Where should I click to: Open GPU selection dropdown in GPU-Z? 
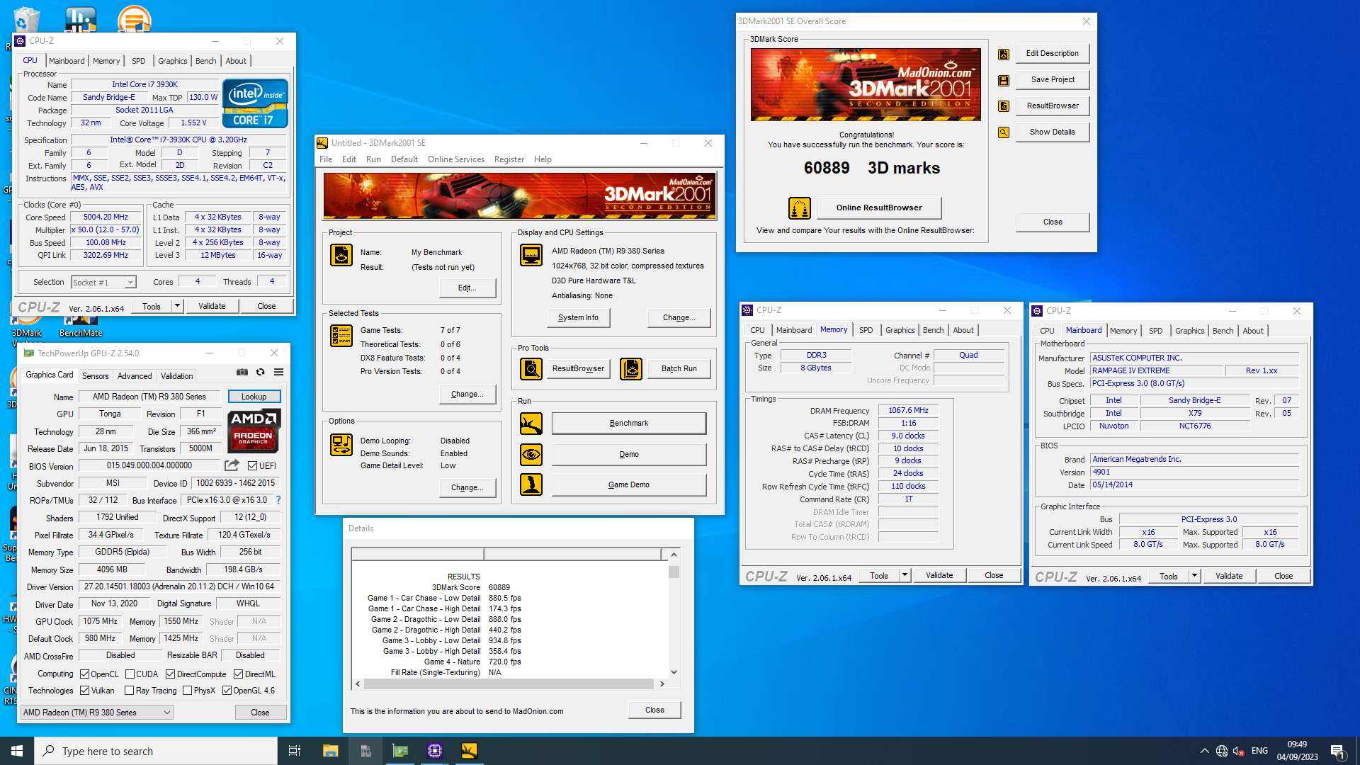(x=97, y=713)
